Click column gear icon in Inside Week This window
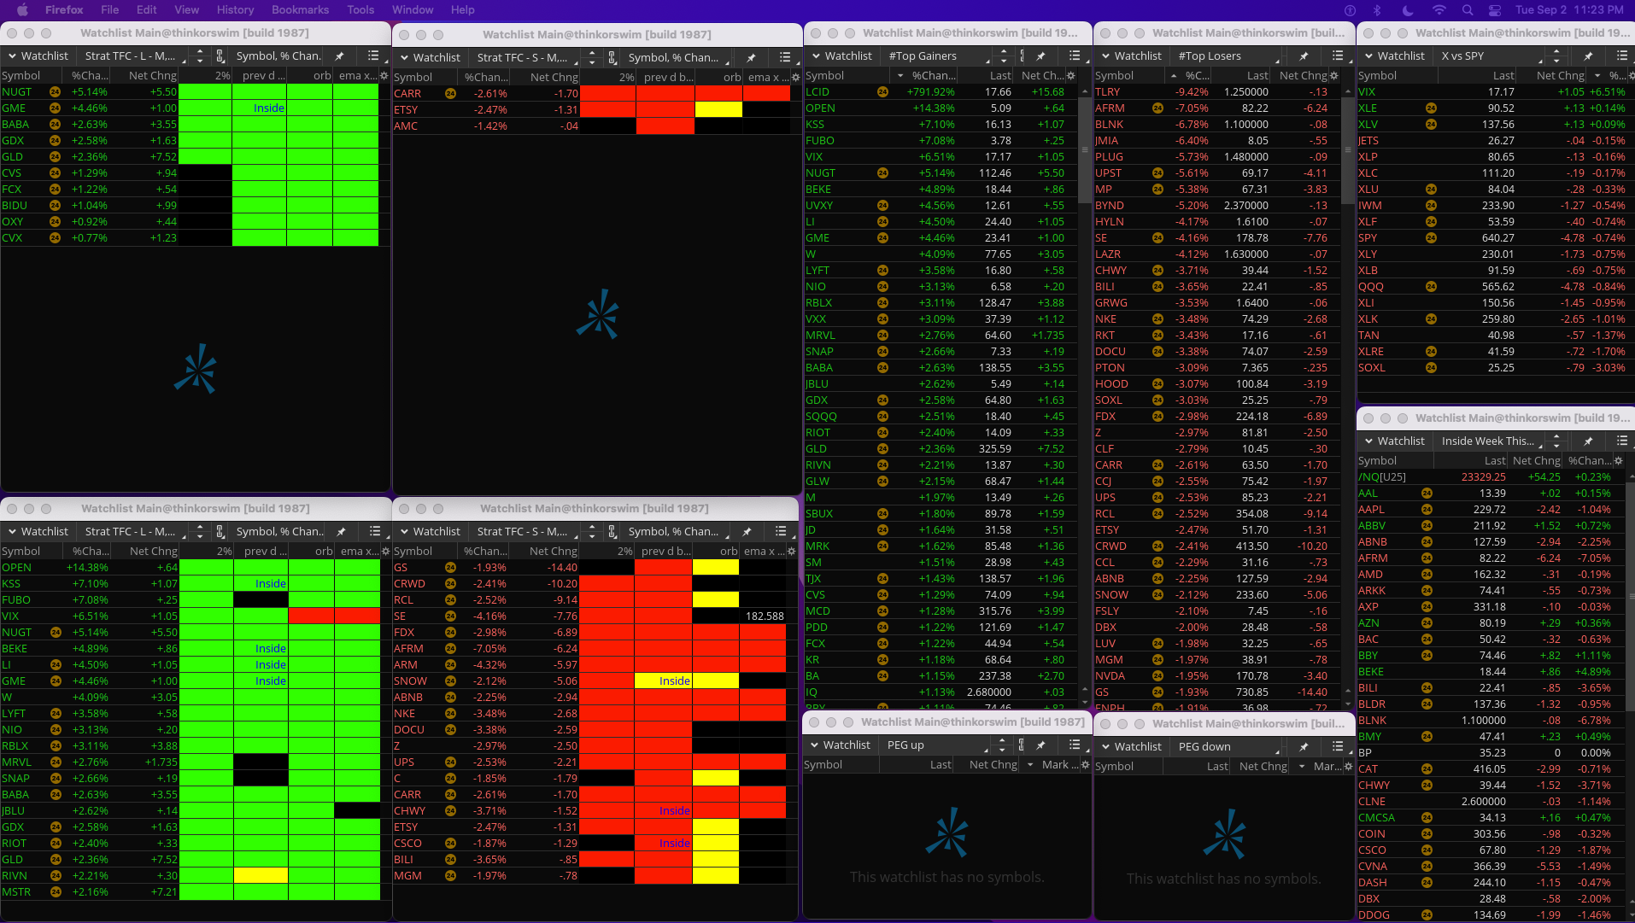This screenshot has width=1635, height=923. point(1619,460)
